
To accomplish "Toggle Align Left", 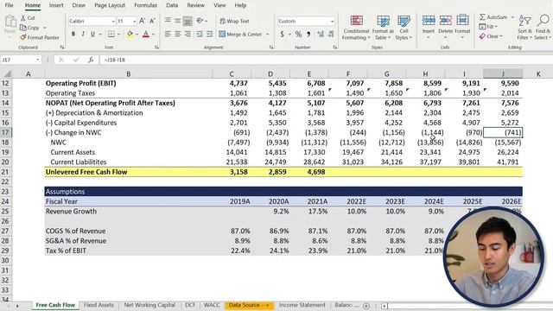I will [168, 35].
